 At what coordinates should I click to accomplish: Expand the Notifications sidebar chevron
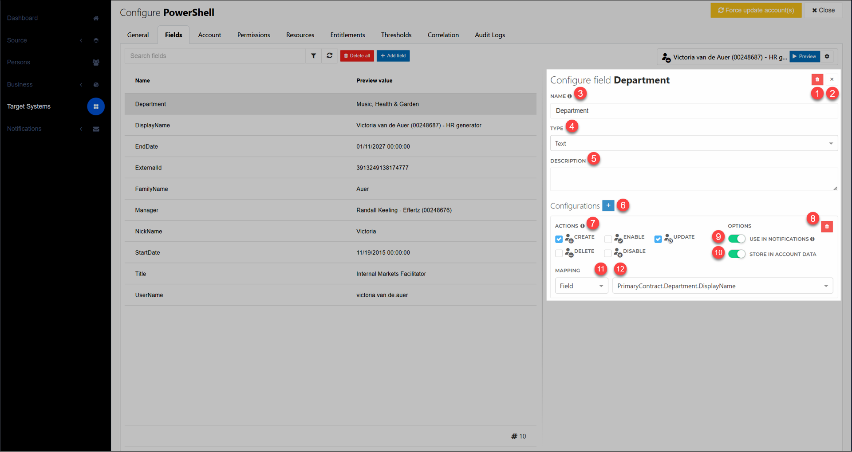click(81, 129)
